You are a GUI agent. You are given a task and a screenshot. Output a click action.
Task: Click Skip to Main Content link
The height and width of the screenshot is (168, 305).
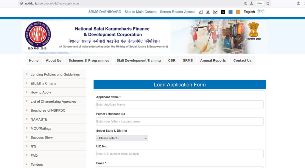(141, 12)
